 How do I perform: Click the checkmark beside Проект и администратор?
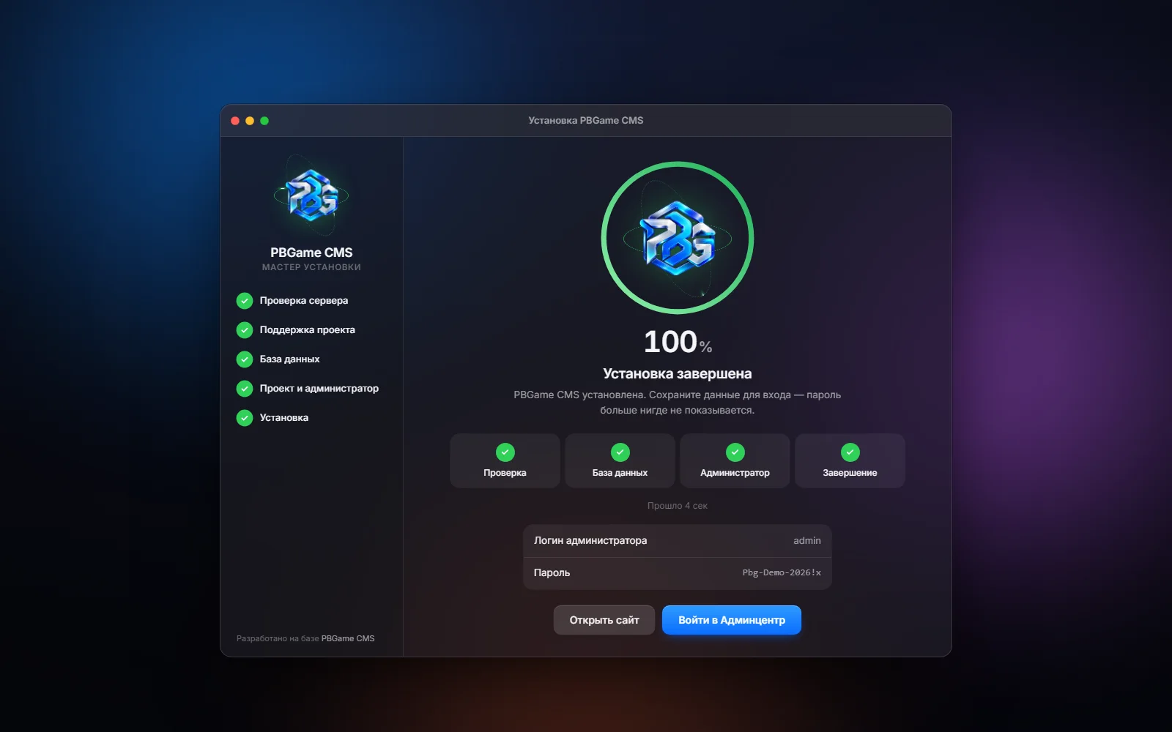point(245,389)
